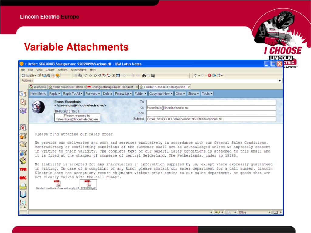This screenshot has width=311, height=233.
Task: Open the yellow notepad with pen icon
Action: [23, 161]
